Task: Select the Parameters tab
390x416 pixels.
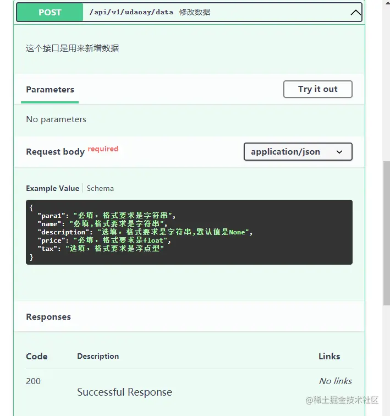Action: (x=50, y=90)
